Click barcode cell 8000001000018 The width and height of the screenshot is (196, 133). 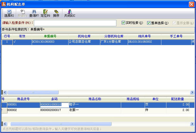pyautogui.click(x=50, y=105)
